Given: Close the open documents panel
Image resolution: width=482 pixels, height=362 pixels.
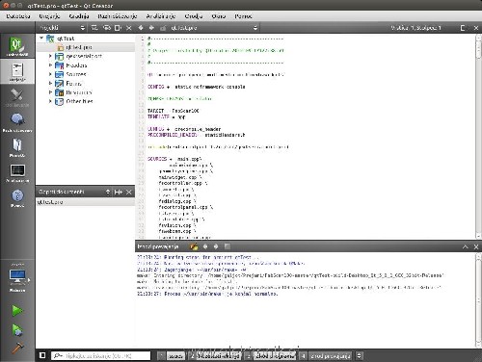Looking at the screenshot, I should (129, 192).
